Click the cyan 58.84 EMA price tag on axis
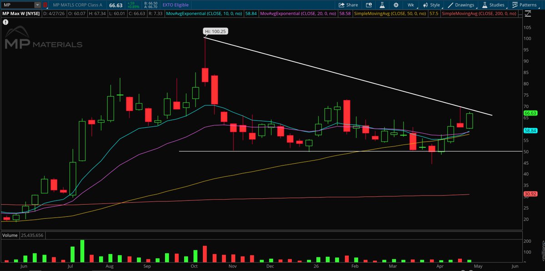 (x=530, y=130)
